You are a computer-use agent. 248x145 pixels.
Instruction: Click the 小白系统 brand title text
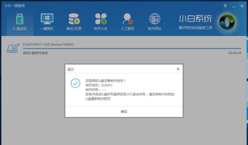(x=195, y=18)
